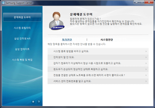The image size is (155, 108).
Task: Open 시스템 종료 방법을 바꾸고 싶어요 item
Action: (98, 51)
